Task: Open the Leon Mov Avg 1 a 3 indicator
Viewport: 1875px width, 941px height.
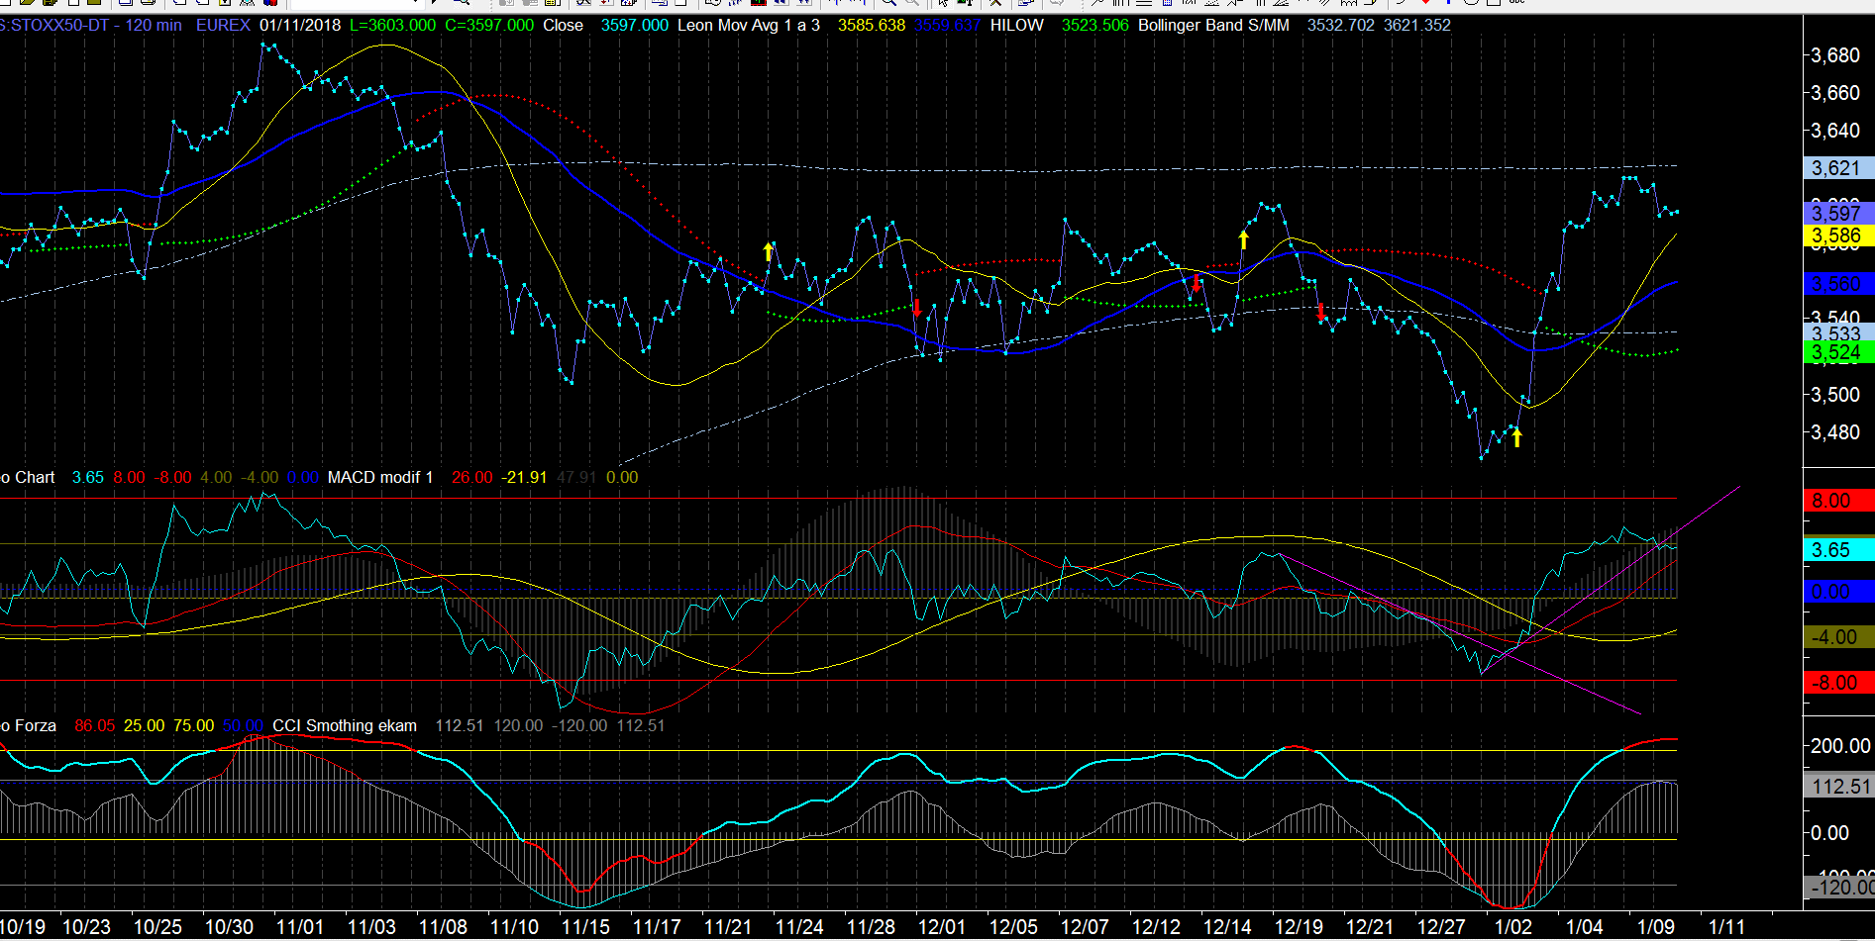Action: tap(749, 25)
